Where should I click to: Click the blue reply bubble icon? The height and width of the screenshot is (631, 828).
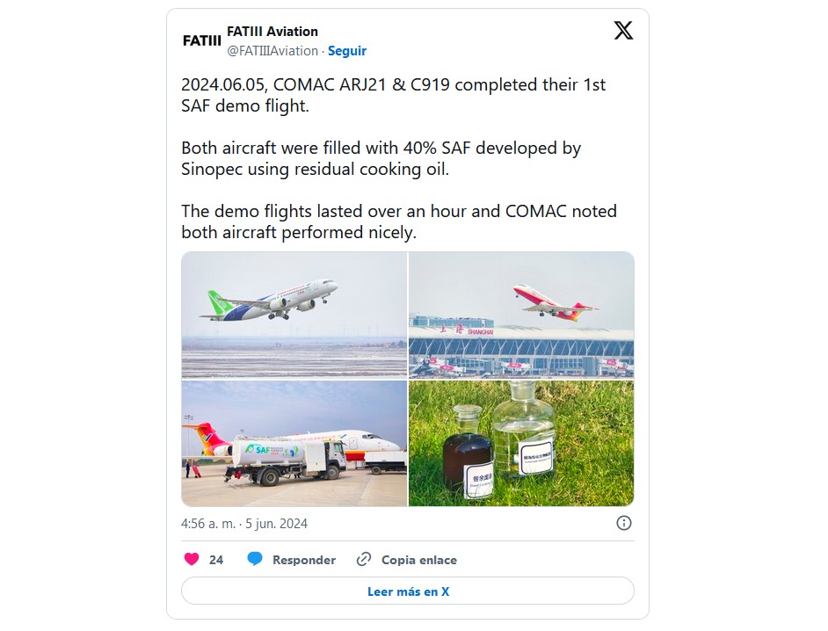(x=255, y=559)
